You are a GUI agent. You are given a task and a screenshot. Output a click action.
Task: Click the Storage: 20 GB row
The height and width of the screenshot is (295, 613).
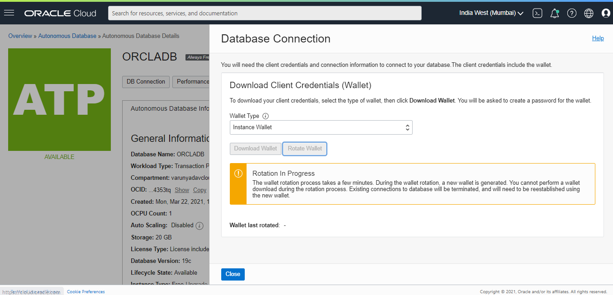tap(151, 237)
